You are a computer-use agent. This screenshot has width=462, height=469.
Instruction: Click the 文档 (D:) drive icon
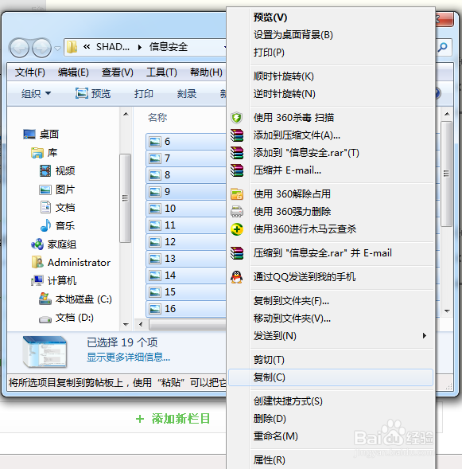tap(45, 319)
